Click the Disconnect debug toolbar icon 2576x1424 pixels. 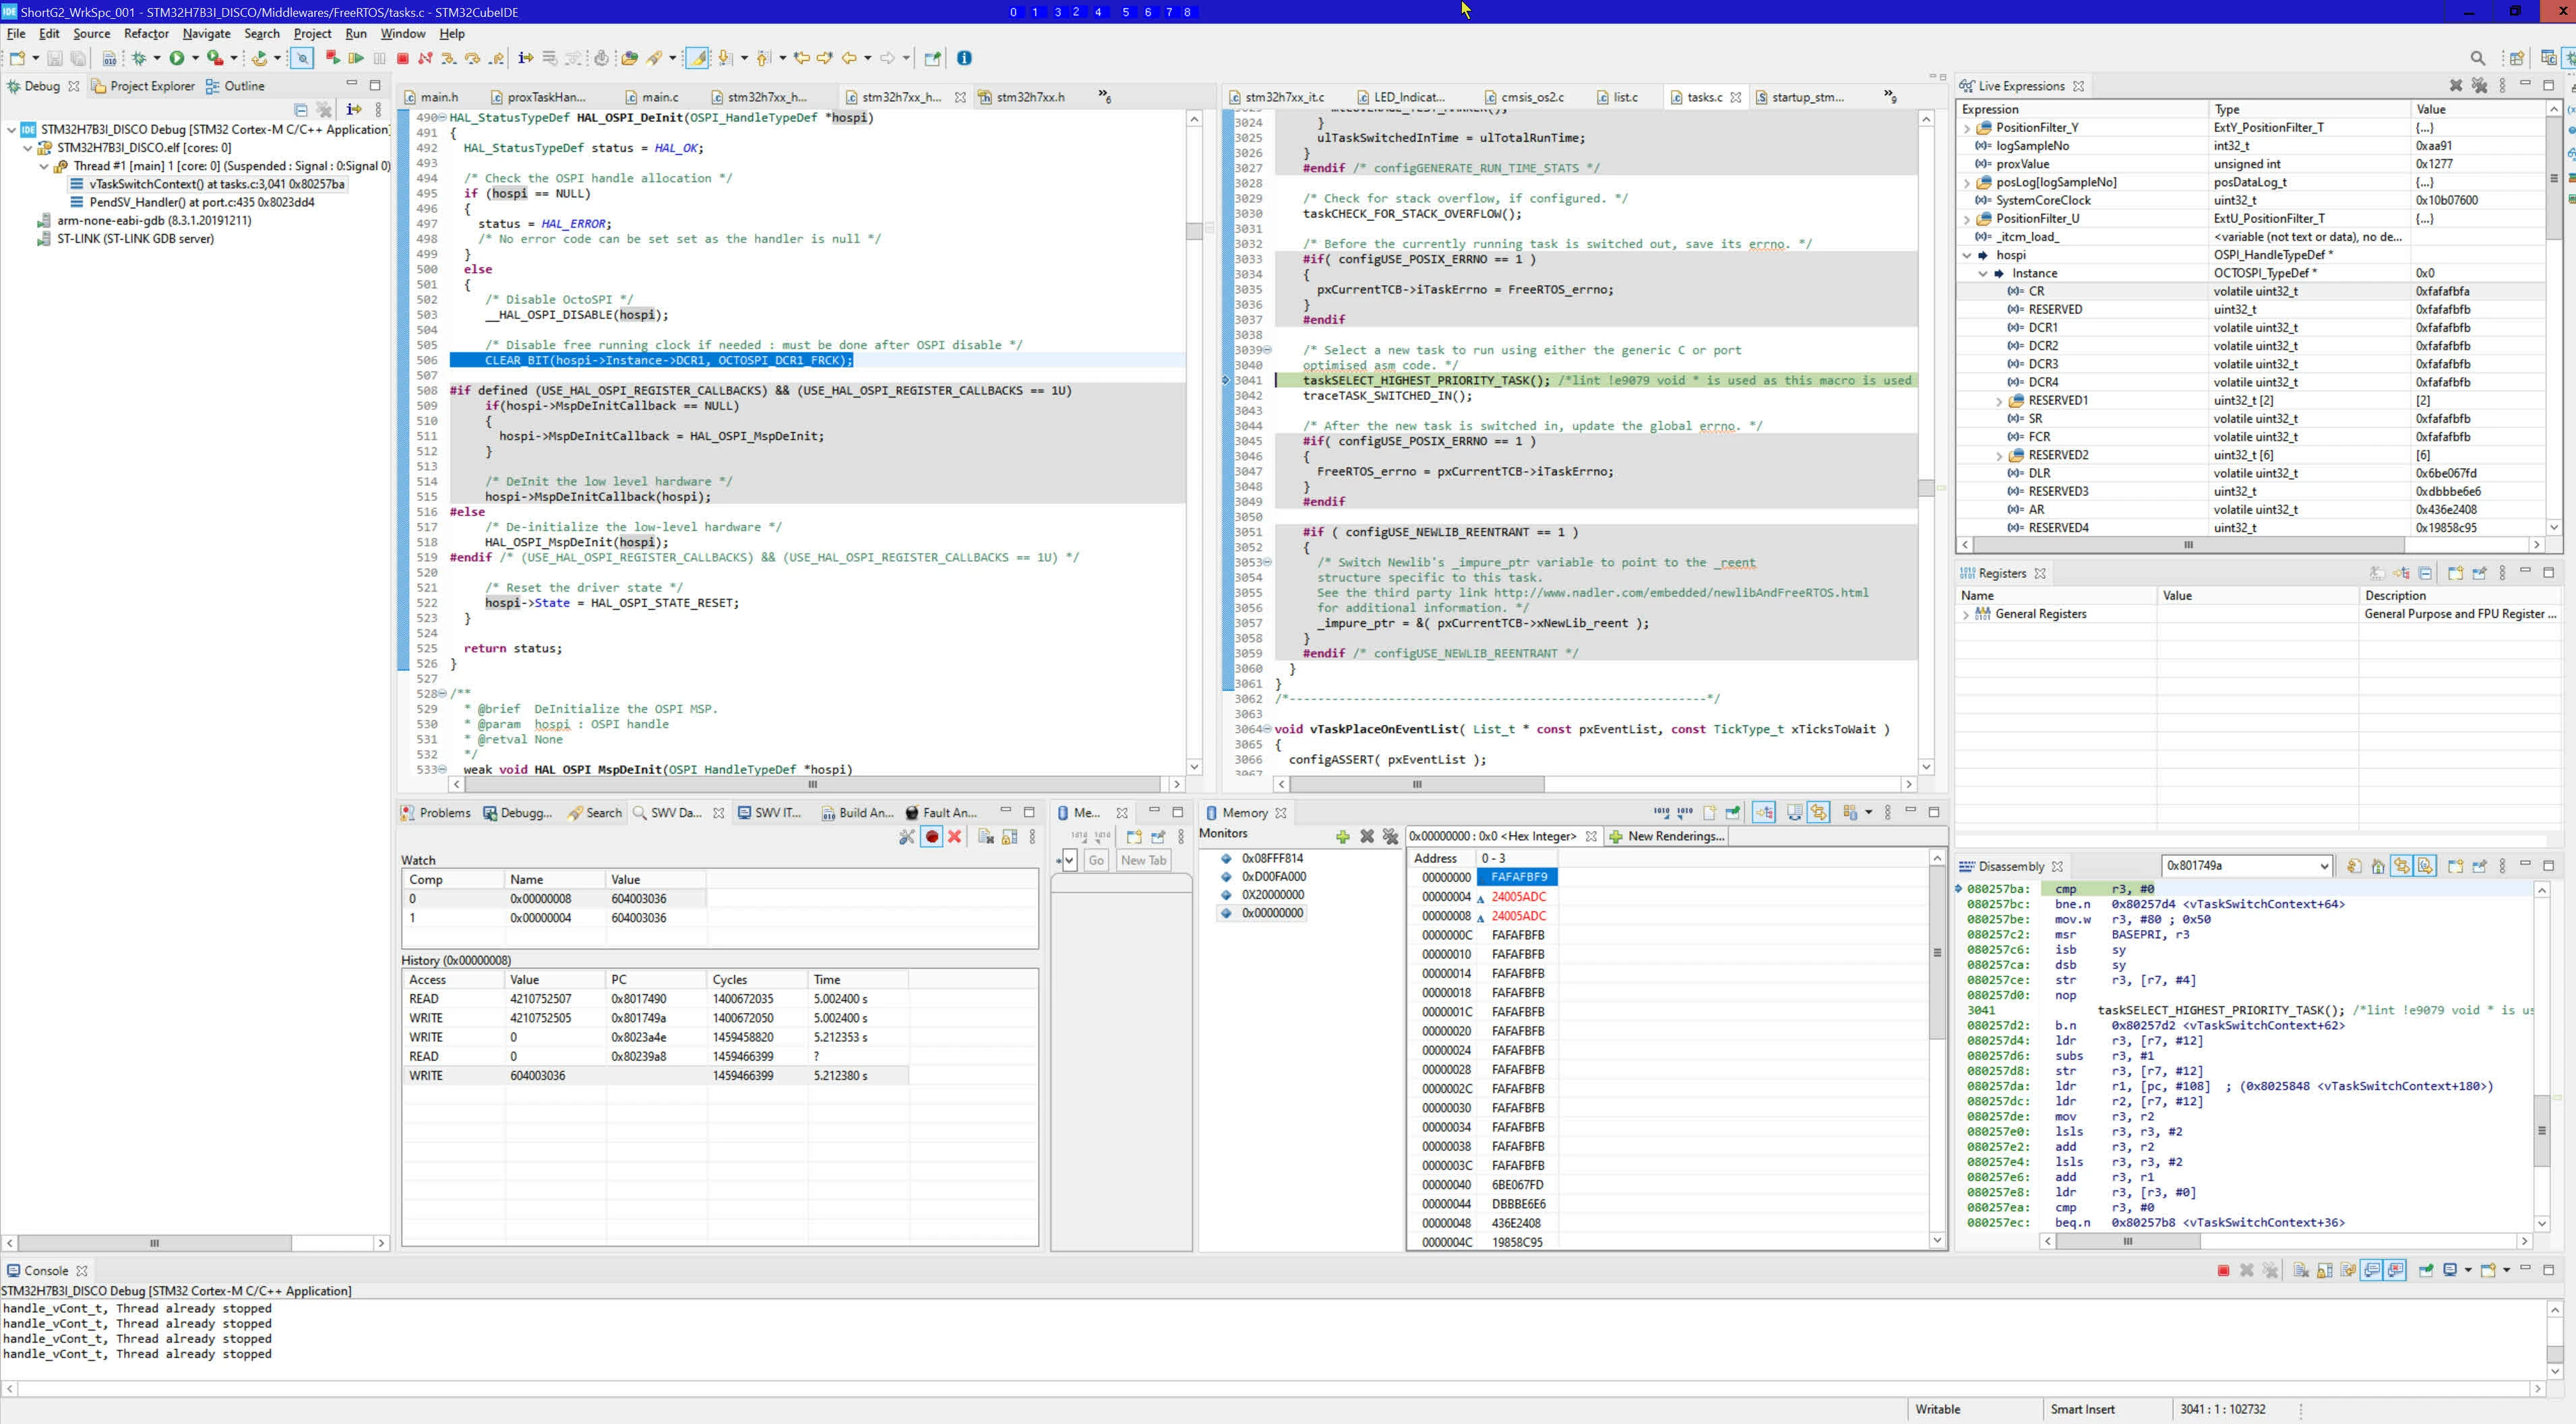click(x=426, y=58)
